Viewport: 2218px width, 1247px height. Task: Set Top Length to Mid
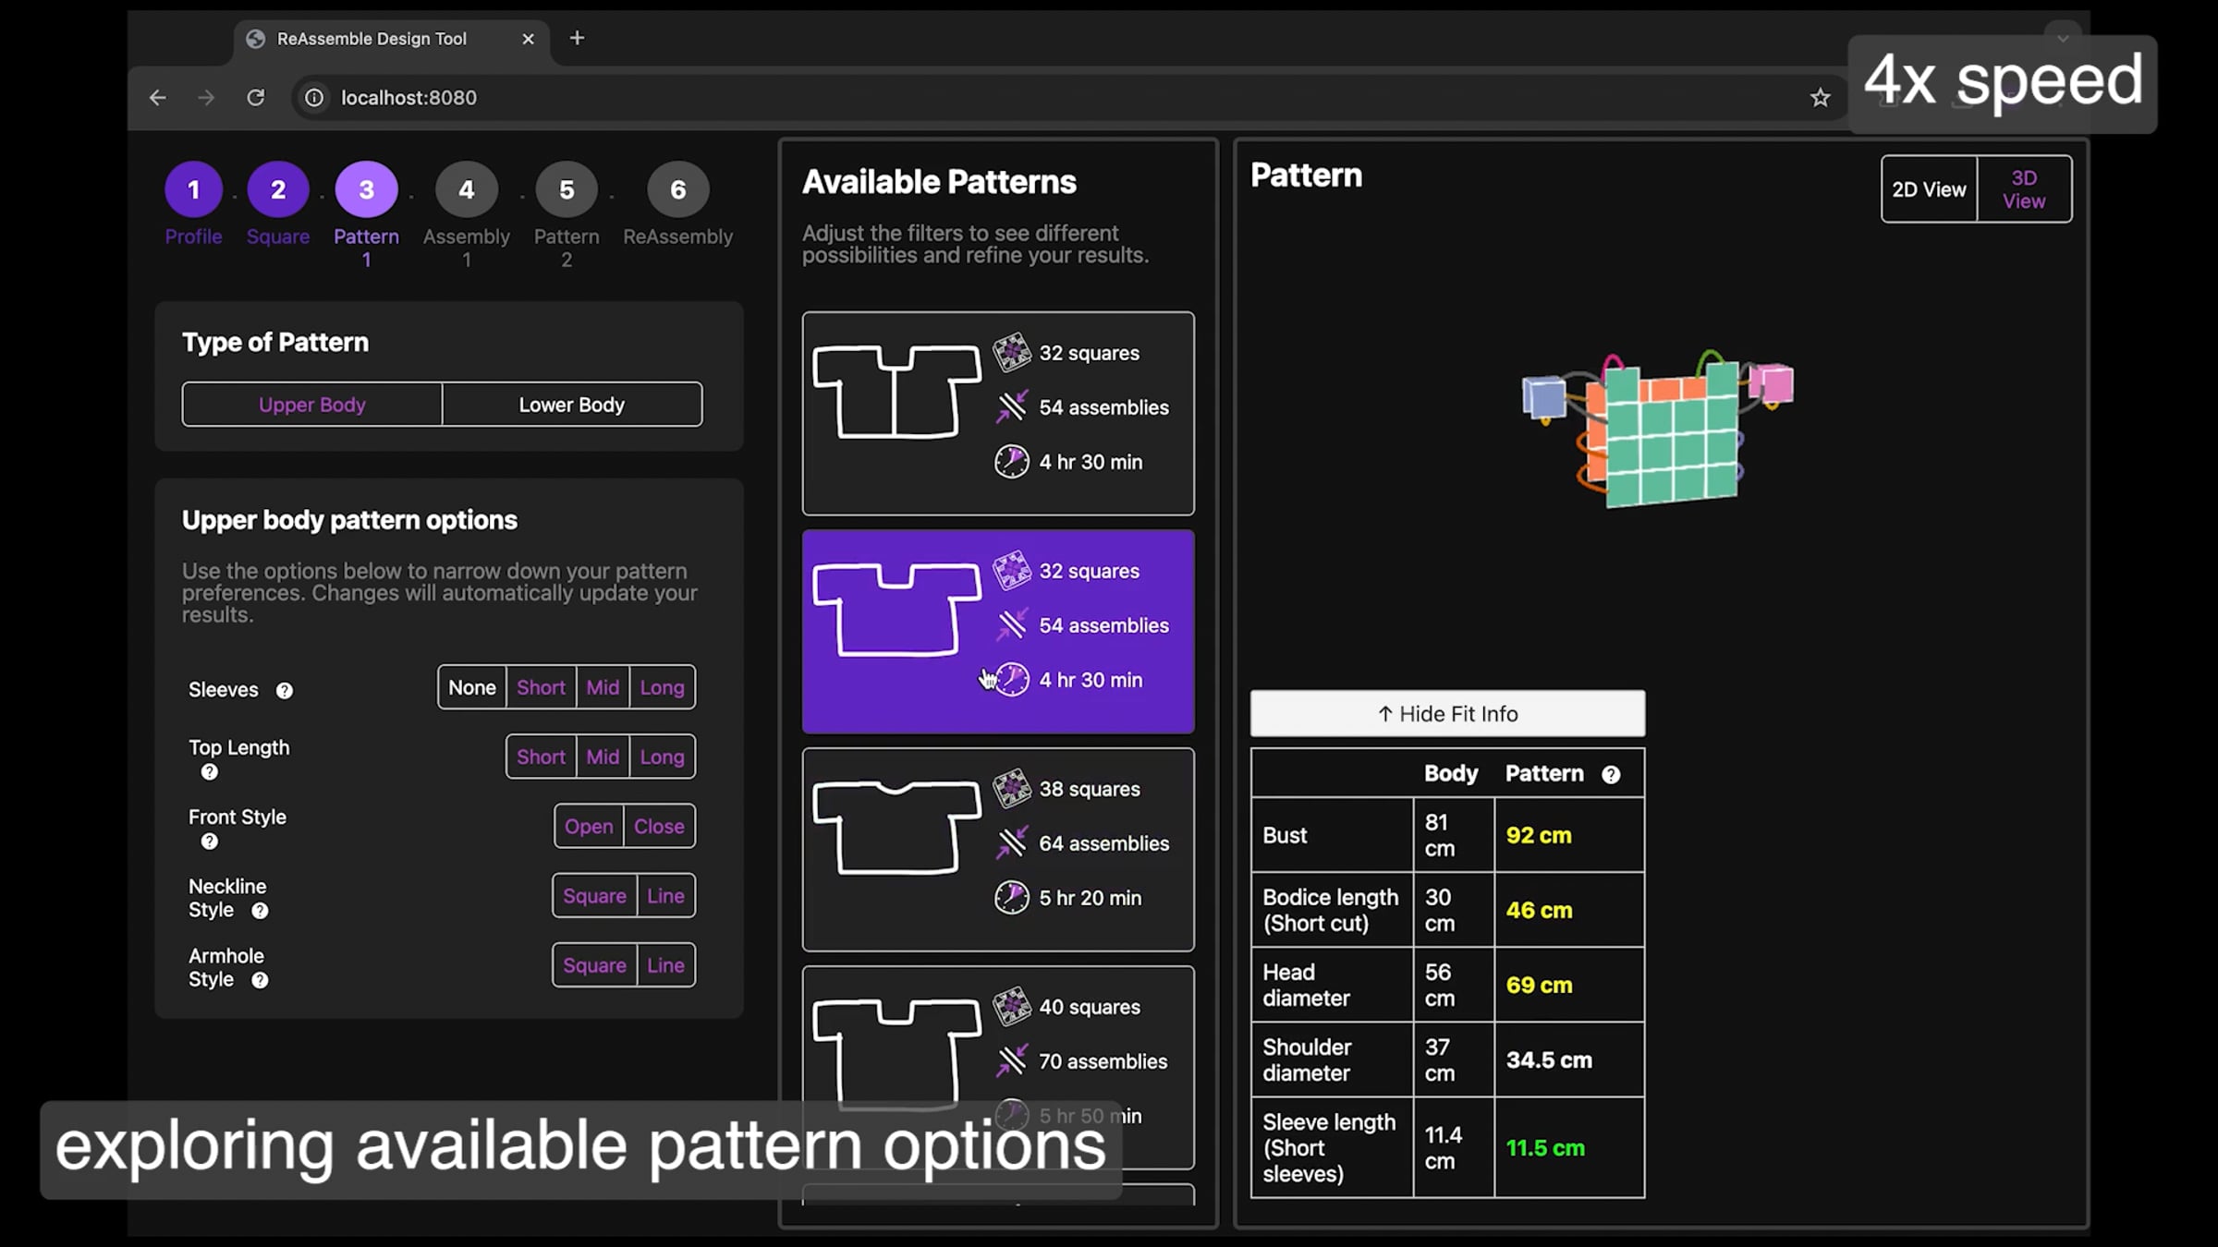(603, 757)
